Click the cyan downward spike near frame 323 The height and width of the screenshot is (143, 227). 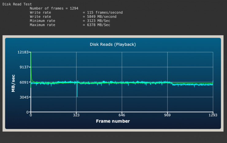77,92
